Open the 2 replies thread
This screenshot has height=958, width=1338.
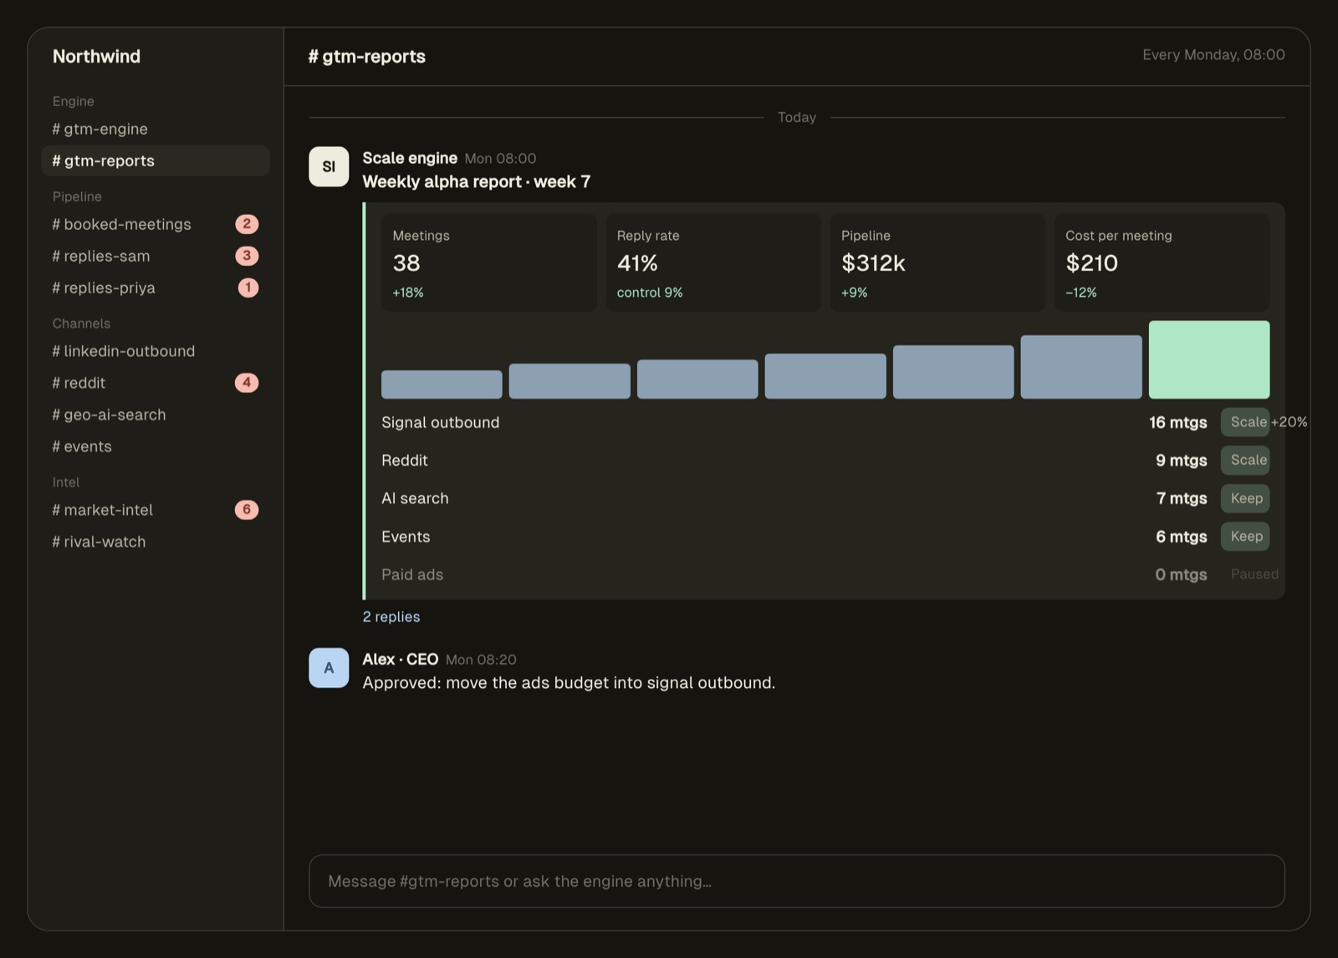click(391, 617)
